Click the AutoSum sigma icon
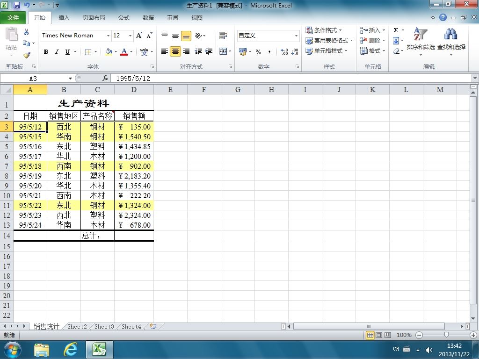The width and height of the screenshot is (479, 359). click(x=396, y=30)
